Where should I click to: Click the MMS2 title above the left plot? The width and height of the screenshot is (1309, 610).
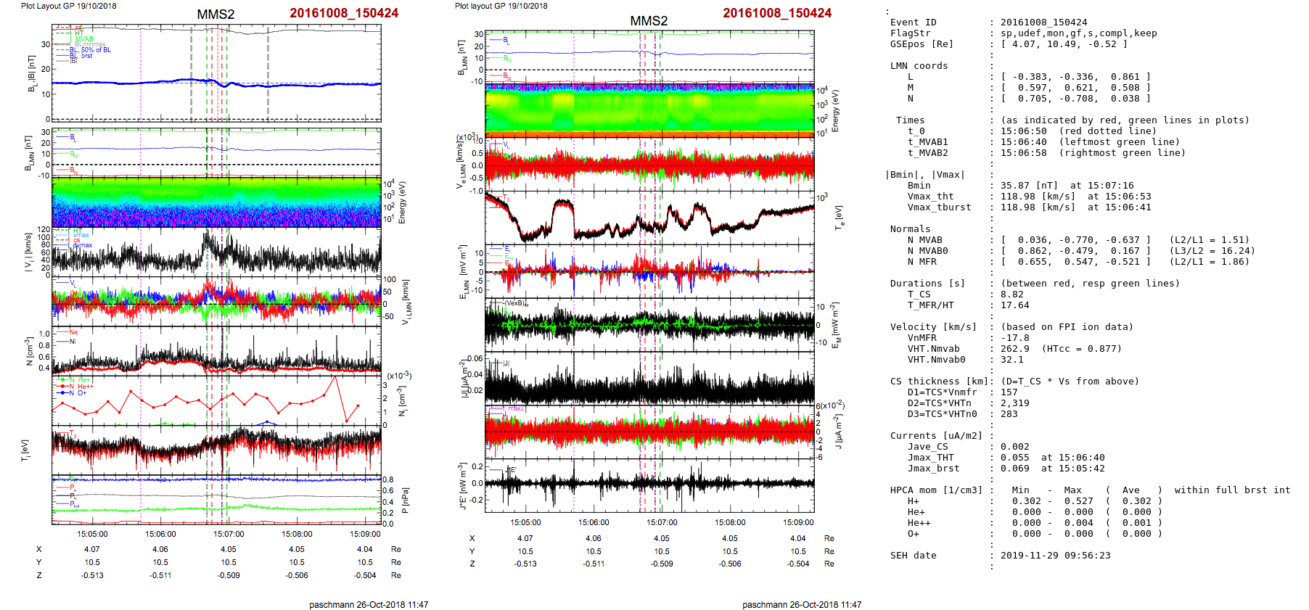[216, 15]
